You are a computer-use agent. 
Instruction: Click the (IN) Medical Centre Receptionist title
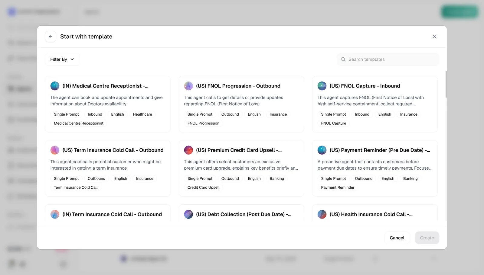pos(105,86)
